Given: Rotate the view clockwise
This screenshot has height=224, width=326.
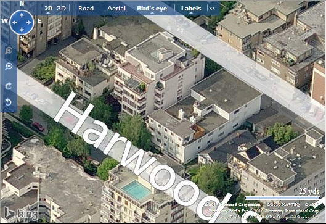Looking at the screenshot, I should click(x=8, y=86).
